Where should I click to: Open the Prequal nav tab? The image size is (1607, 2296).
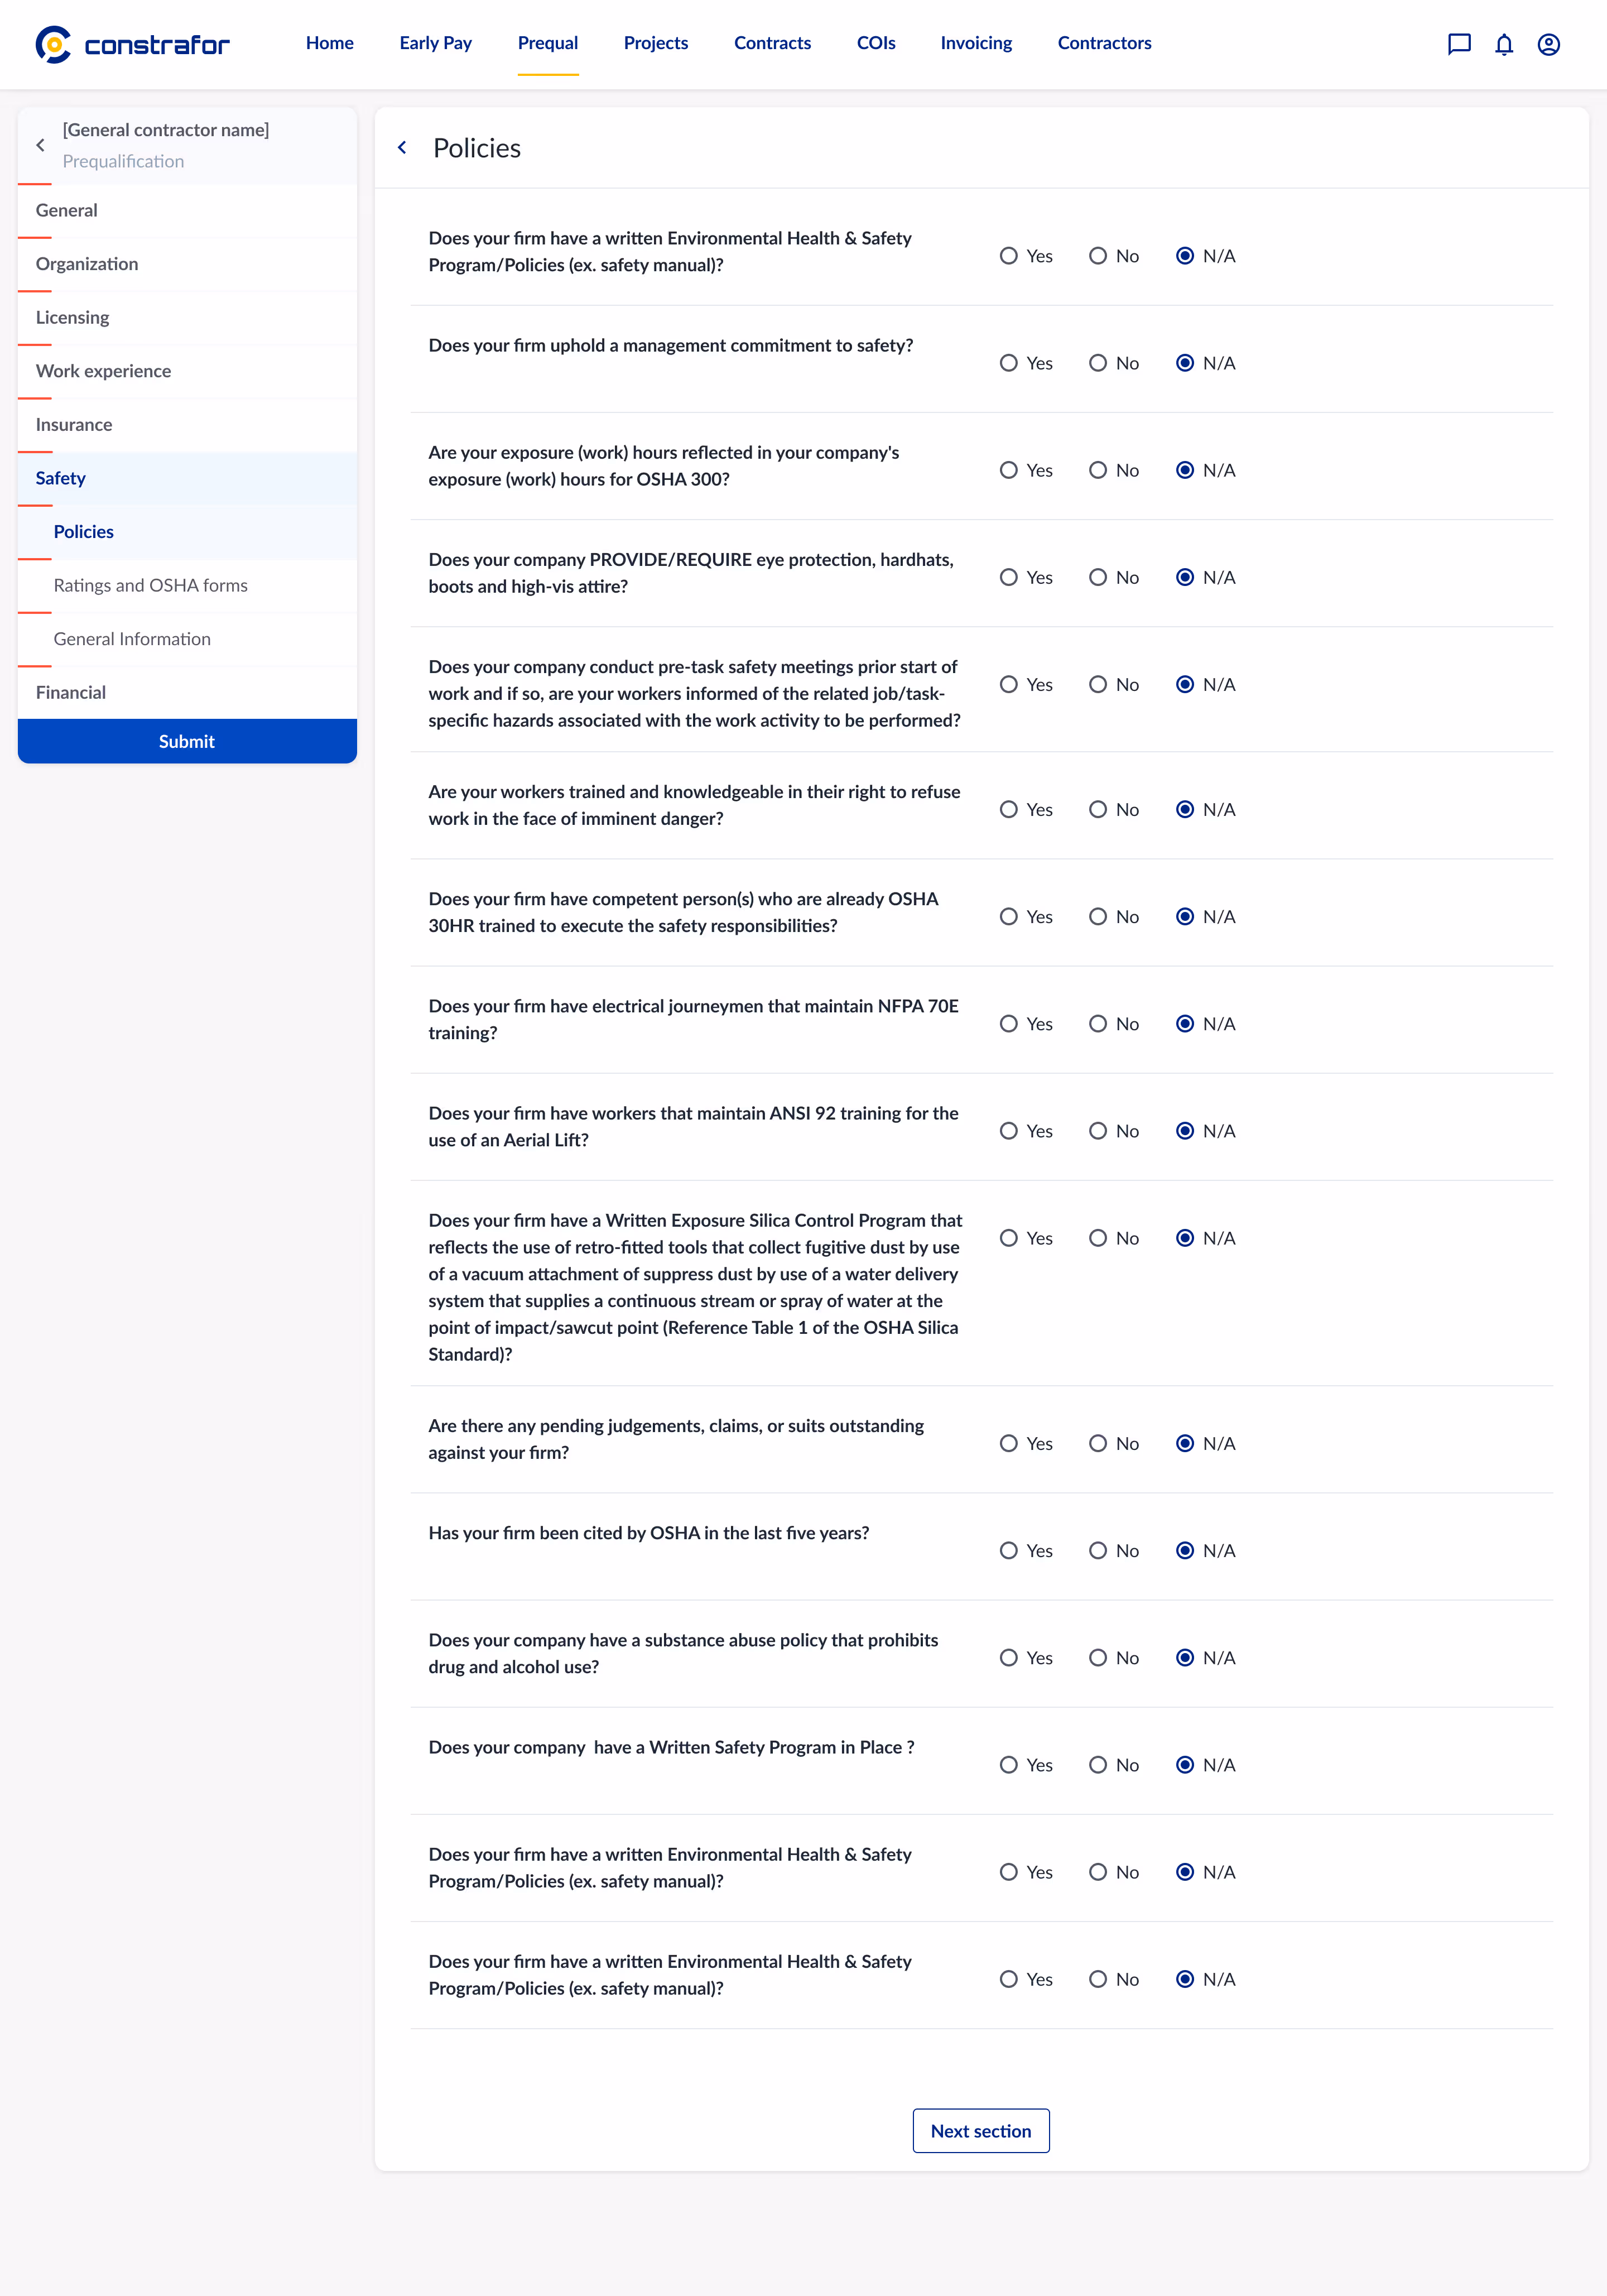point(548,43)
